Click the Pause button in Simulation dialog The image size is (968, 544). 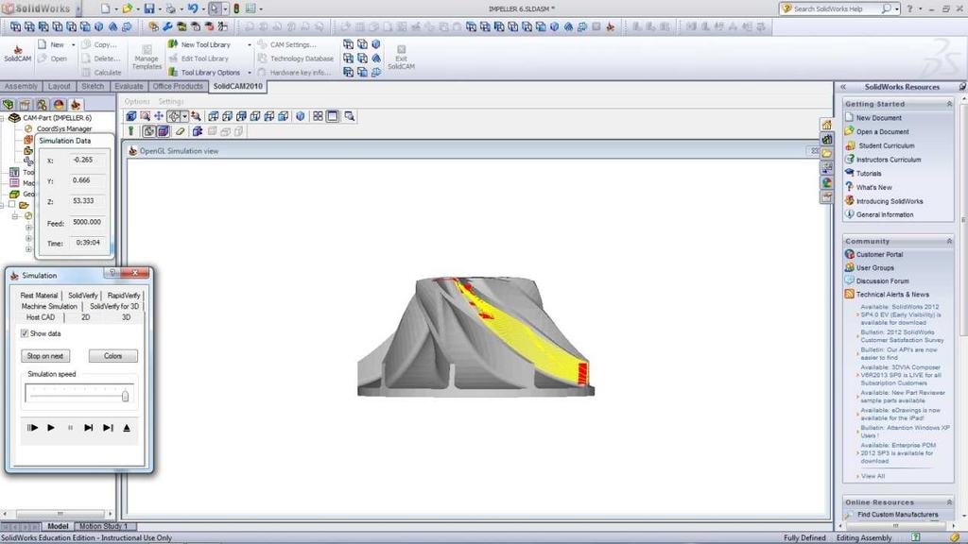(70, 428)
